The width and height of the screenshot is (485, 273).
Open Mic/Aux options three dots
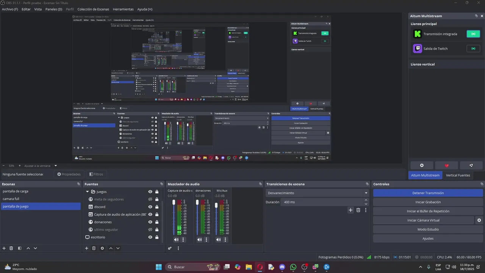(225, 240)
